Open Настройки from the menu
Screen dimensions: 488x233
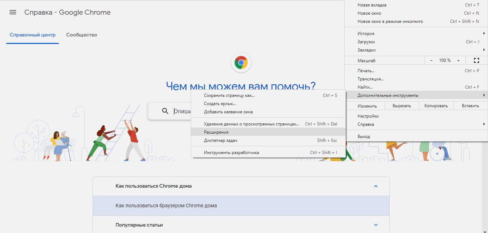pyautogui.click(x=416, y=116)
